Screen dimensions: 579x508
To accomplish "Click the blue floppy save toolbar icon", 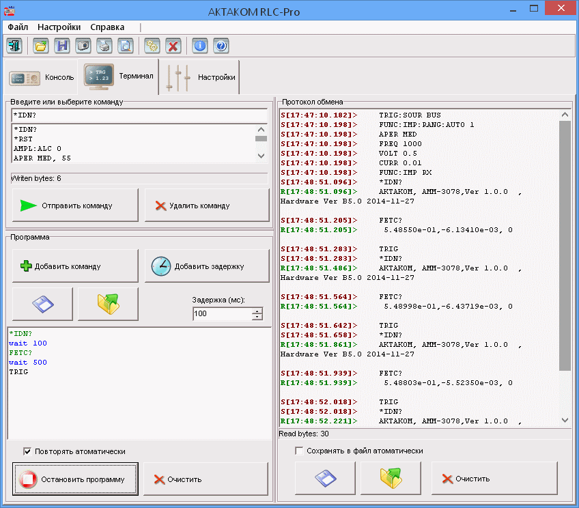I will pyautogui.click(x=62, y=46).
